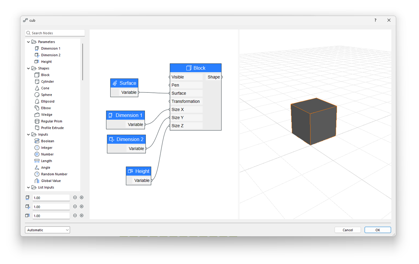Open help with the question mark button
Screen dimensions: 419x264
point(375,20)
